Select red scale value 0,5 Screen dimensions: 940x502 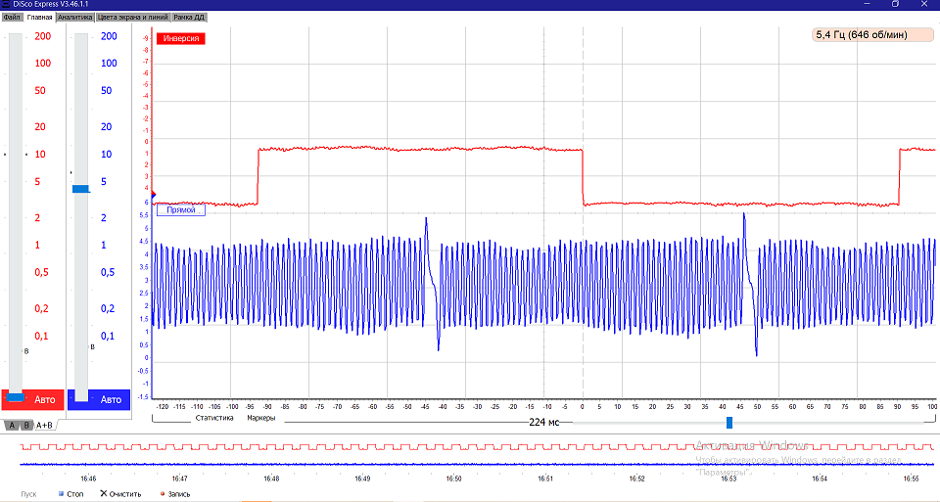coord(41,273)
